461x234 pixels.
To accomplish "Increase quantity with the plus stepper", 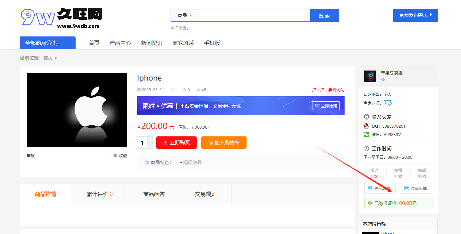I will [150, 139].
